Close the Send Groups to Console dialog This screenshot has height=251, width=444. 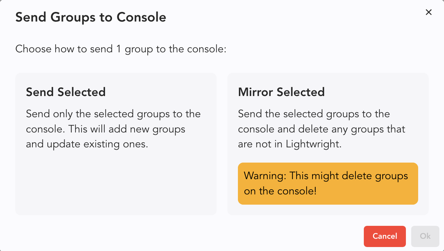[x=428, y=12]
